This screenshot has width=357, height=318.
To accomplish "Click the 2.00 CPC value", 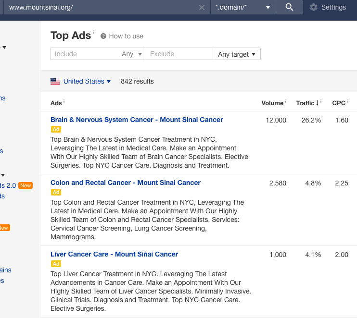I will [x=342, y=255].
